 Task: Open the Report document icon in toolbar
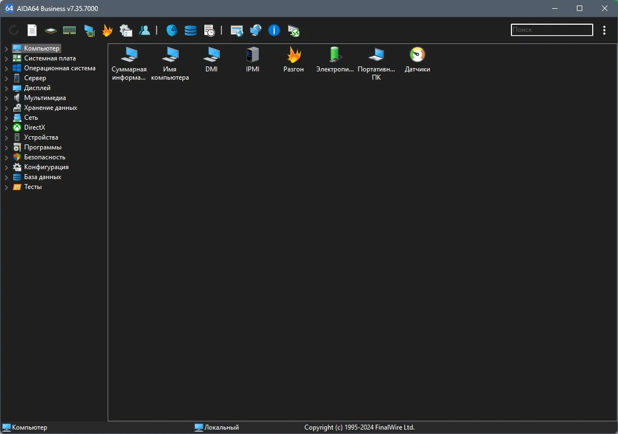(32, 30)
